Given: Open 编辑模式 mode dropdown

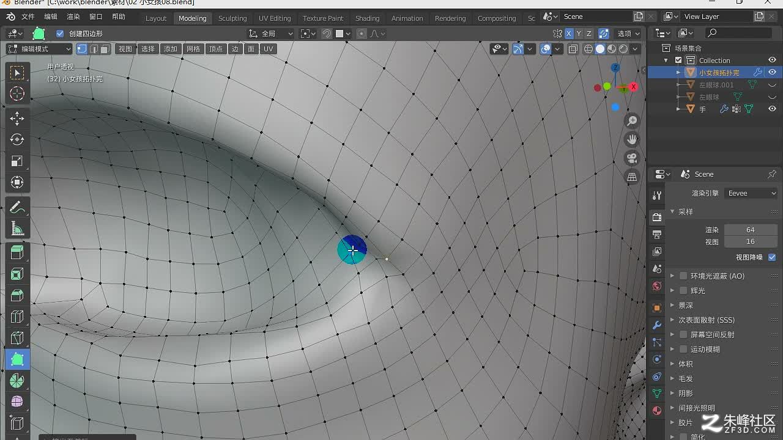Looking at the screenshot, I should (39, 49).
